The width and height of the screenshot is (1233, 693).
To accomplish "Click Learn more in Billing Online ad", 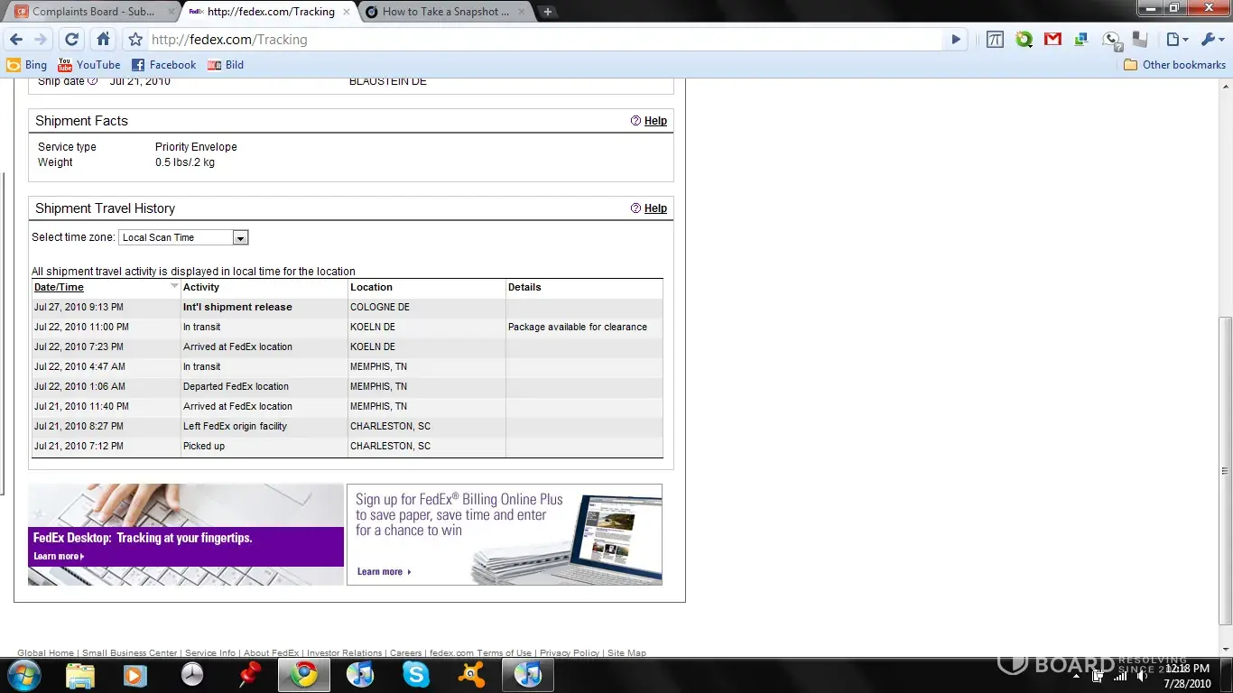I will (383, 571).
